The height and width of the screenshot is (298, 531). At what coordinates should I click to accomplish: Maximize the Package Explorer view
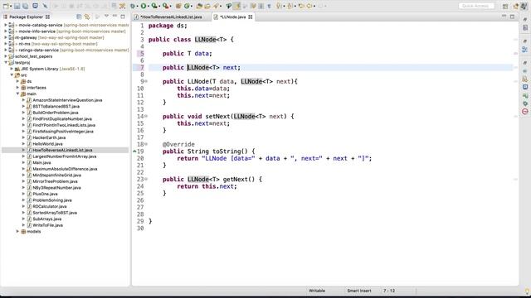(x=123, y=17)
